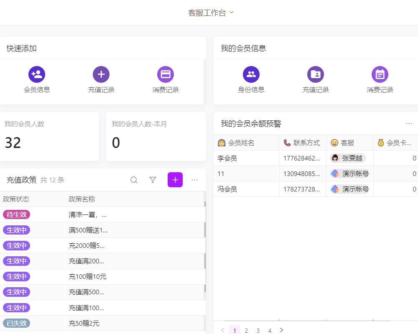
Task: Expand the 客服工作台 title dropdown
Action: tap(232, 13)
